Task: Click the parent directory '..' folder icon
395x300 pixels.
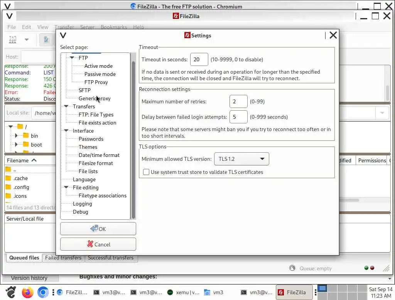Action: pos(8,169)
